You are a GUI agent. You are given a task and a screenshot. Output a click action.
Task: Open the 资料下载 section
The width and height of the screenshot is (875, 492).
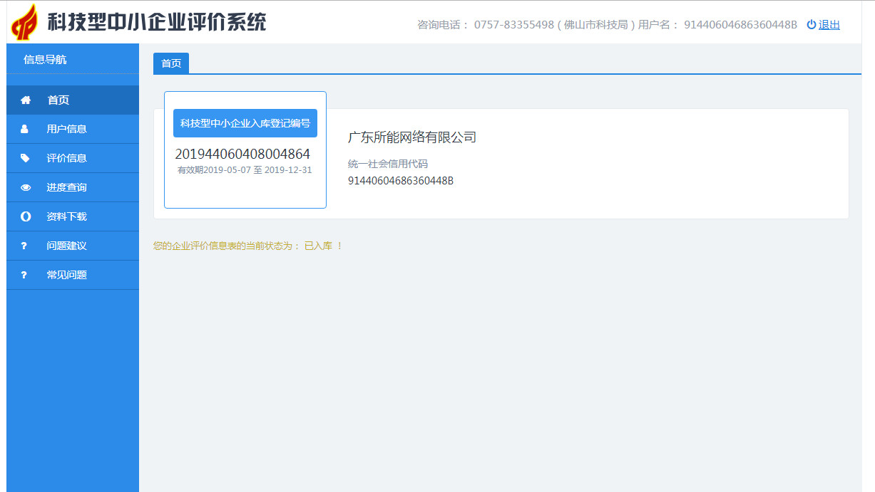tap(73, 216)
